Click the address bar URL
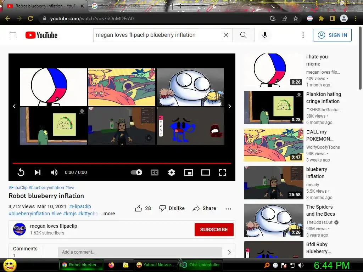The width and height of the screenshot is (363, 272). coord(92,18)
